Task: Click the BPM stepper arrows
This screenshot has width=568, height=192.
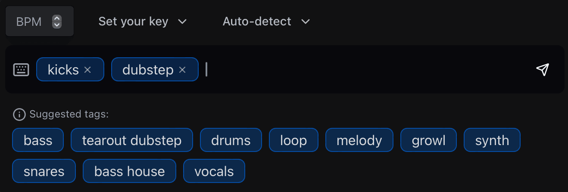Action: tap(56, 22)
